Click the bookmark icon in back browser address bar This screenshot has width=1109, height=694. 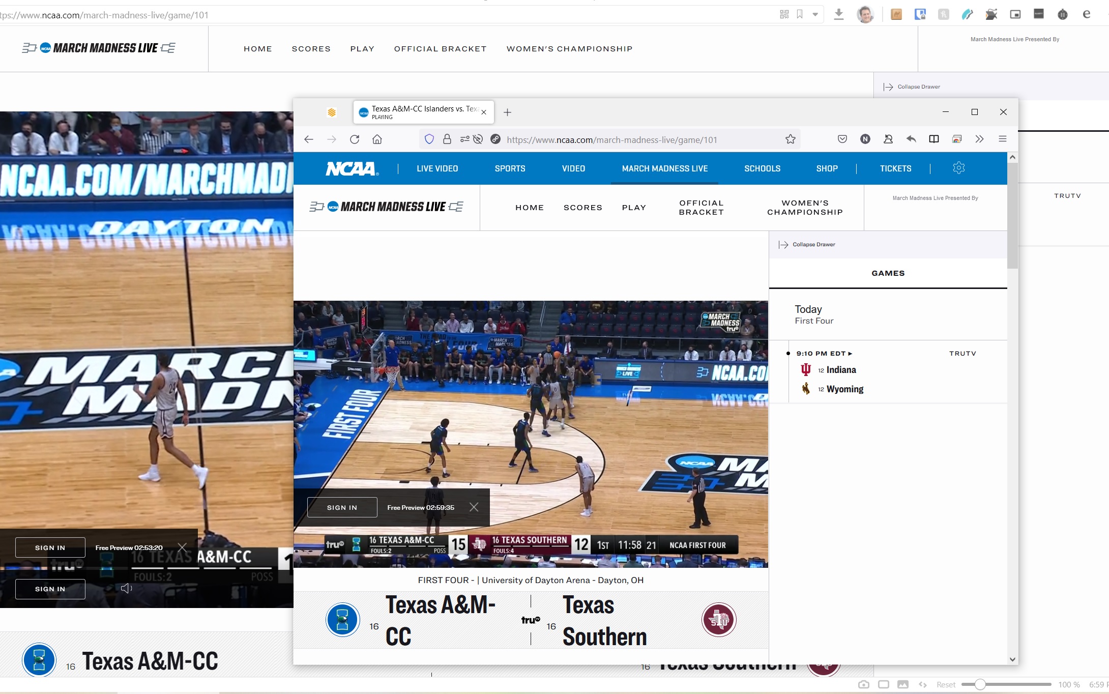pos(800,14)
